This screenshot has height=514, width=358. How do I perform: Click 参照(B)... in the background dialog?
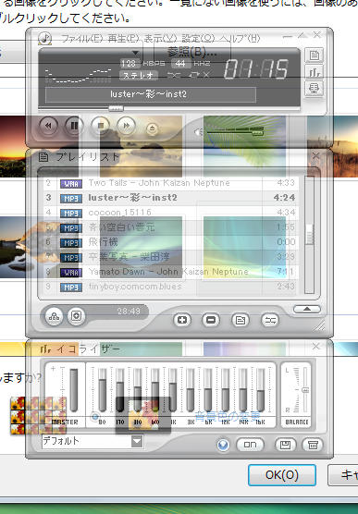coord(192,52)
